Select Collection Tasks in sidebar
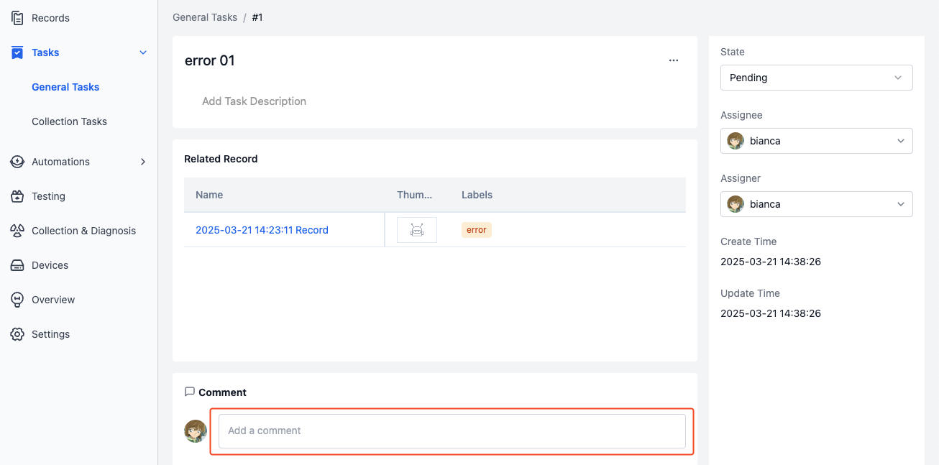Image resolution: width=939 pixels, height=465 pixels. (x=69, y=121)
